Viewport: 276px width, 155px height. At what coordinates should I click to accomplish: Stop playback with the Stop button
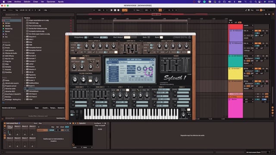[115, 10]
